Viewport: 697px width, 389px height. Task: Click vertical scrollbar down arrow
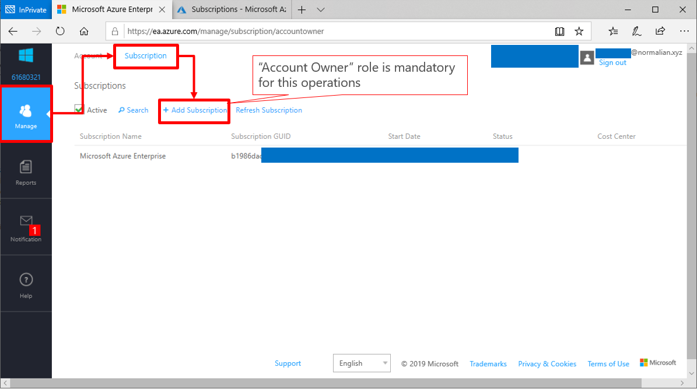(692, 373)
